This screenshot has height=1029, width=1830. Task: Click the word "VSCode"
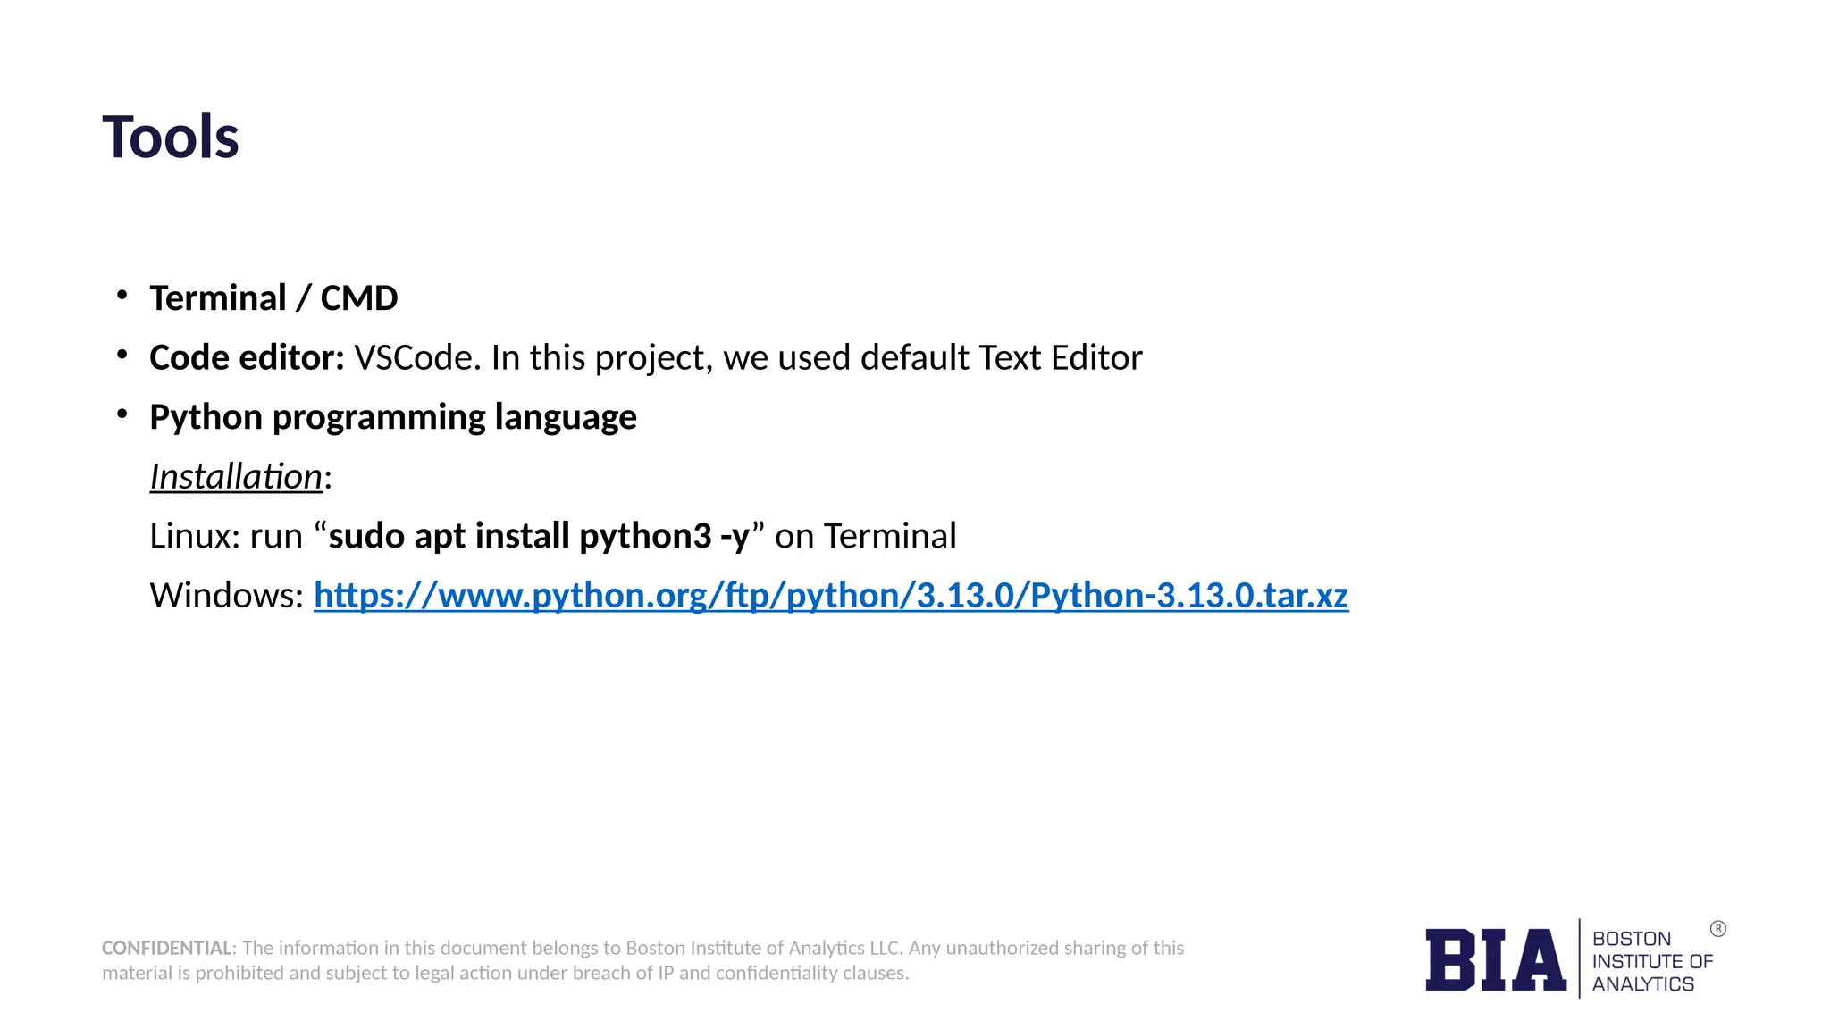(x=413, y=357)
